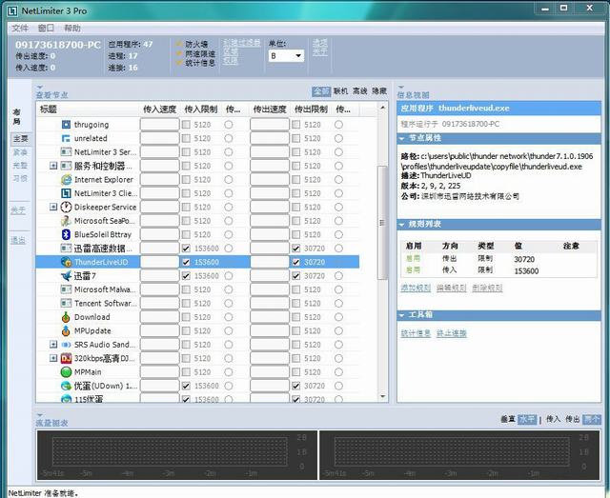Viewport: 610px width, 498px height.
Task: Uncheck outgoing limit for 迅雷高速数据 row
Action: (x=296, y=248)
